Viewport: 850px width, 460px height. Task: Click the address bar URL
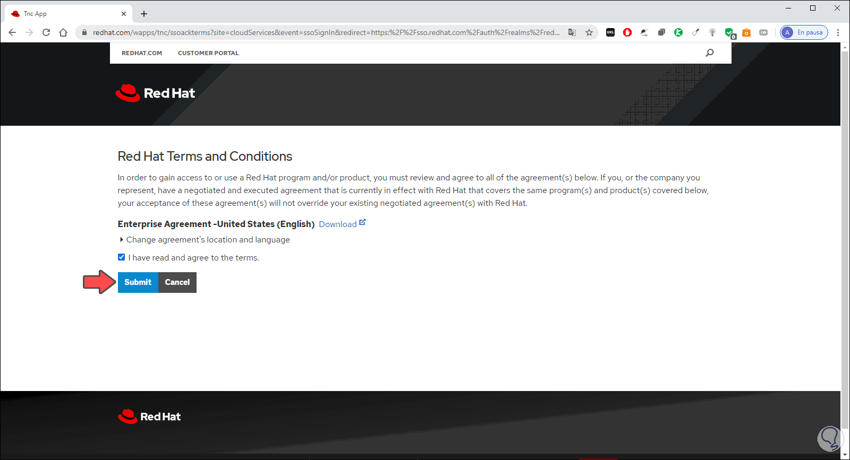(326, 32)
